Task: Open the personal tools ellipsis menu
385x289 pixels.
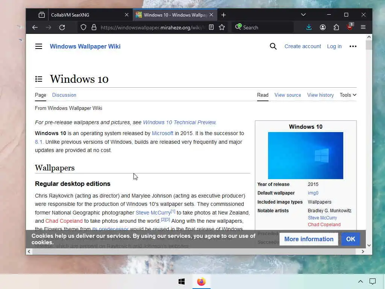Action: tap(353, 46)
